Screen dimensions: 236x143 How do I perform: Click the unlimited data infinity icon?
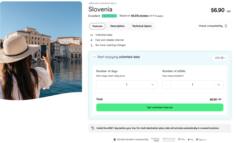(x=92, y=35)
